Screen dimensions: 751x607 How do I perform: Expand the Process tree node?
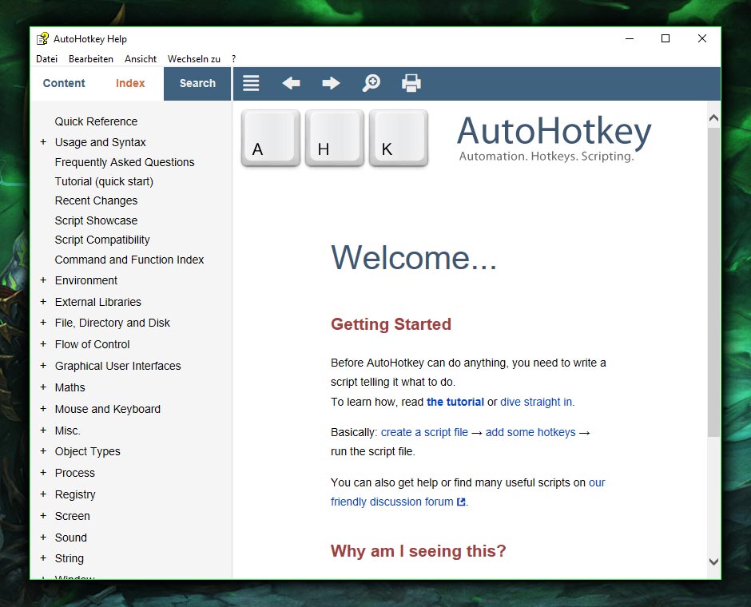tap(43, 473)
